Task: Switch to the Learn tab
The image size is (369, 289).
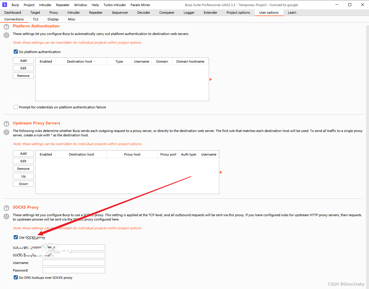Action: tap(292, 13)
